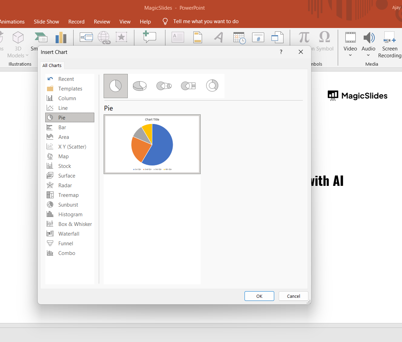Click the Date and Time ribbon icon

pyautogui.click(x=239, y=37)
